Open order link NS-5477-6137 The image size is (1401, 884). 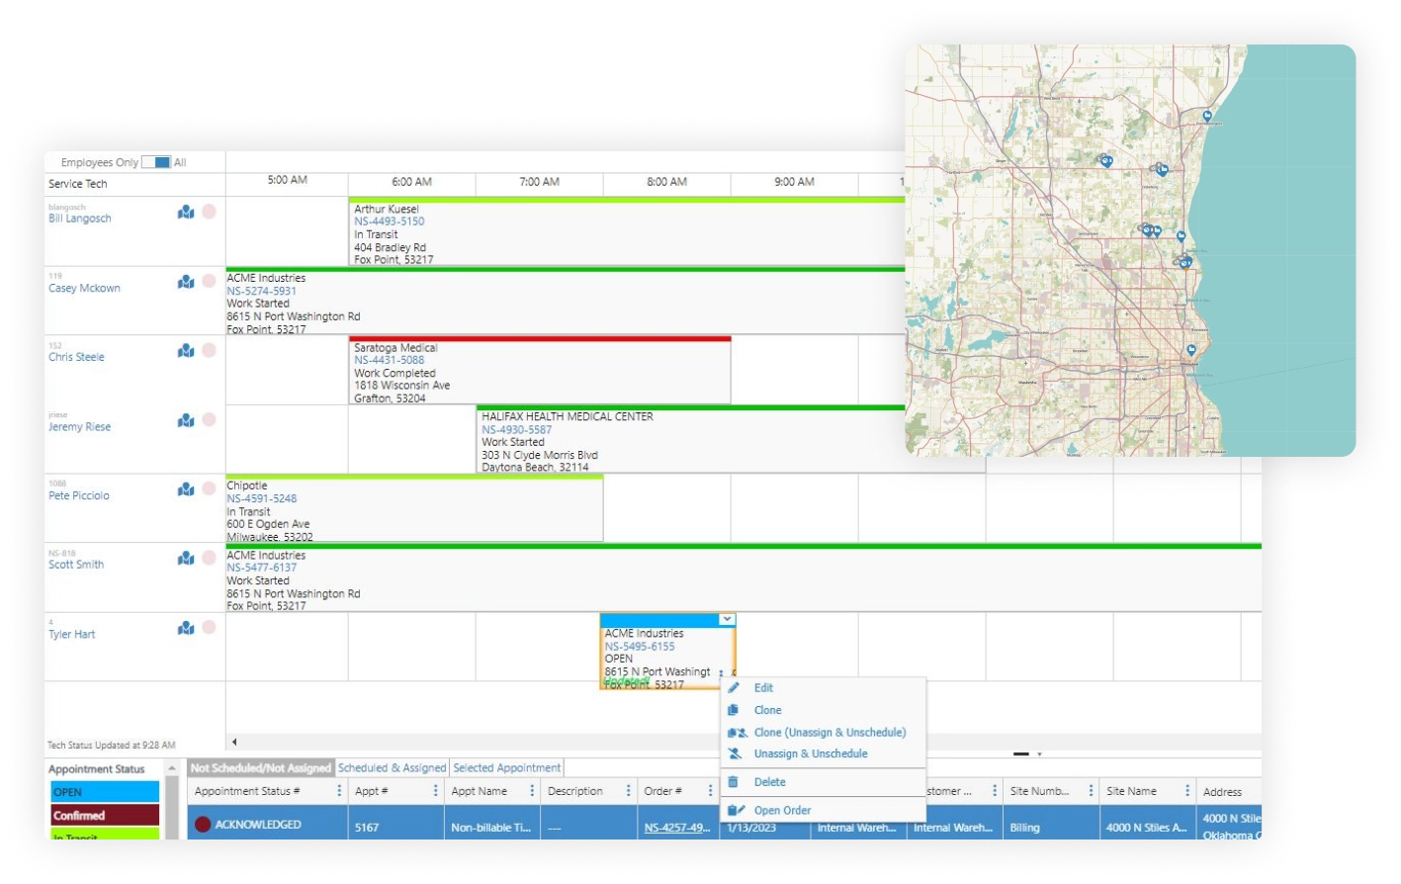pyautogui.click(x=262, y=568)
